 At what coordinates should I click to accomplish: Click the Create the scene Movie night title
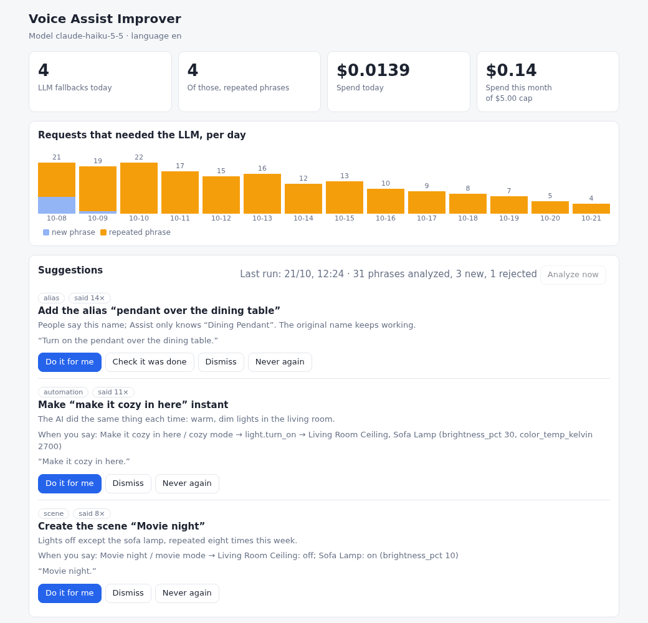tap(121, 526)
